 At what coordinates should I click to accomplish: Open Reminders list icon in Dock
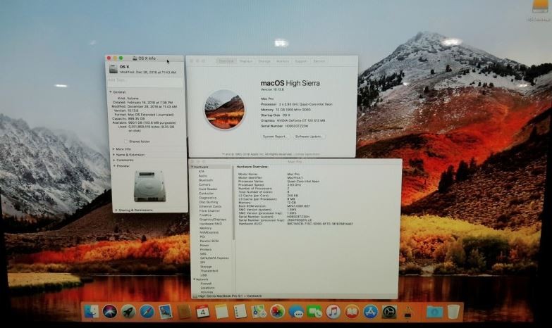(240, 312)
